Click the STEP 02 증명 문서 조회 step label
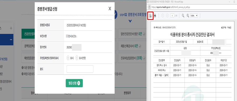 pos(133,15)
